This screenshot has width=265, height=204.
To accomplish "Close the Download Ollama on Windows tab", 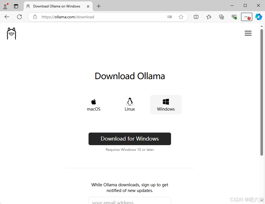I will pos(88,6).
